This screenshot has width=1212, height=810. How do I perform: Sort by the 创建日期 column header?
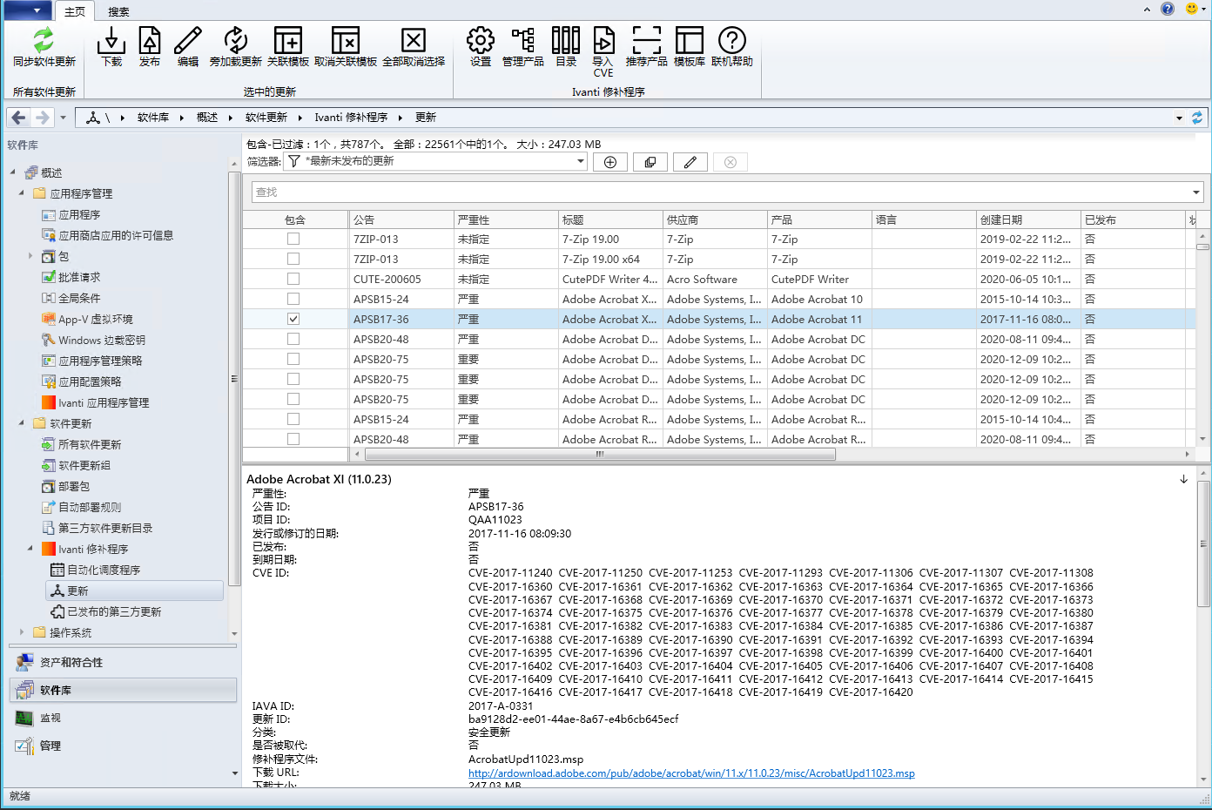1028,219
